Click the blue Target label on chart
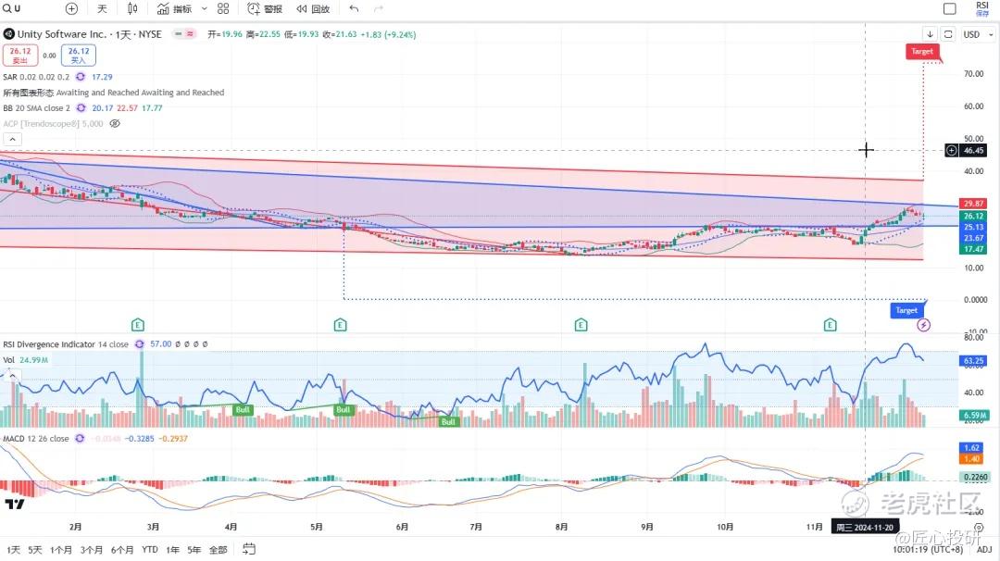The height and width of the screenshot is (561, 1000). click(x=906, y=310)
